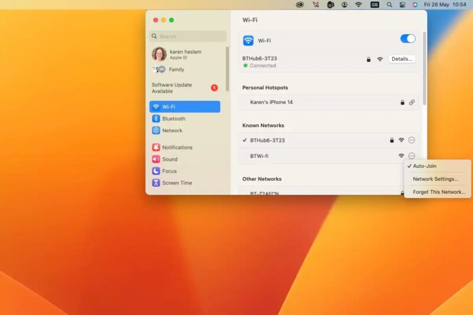Open the more options menu for BTHub6-3T23
The width and height of the screenshot is (473, 315).
[x=412, y=140]
